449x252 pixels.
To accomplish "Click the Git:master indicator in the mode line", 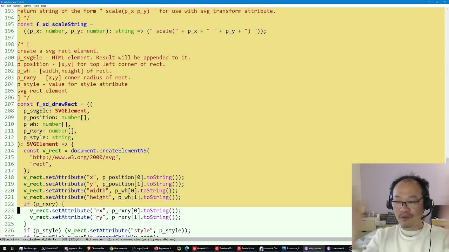I will 94,239.
